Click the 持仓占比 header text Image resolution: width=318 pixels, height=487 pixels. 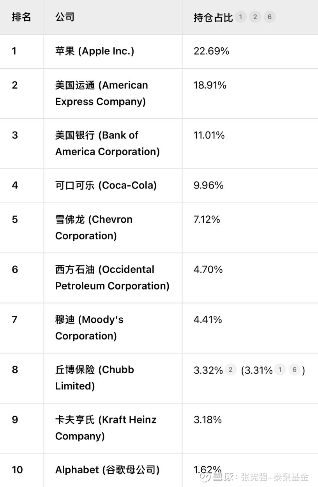(213, 18)
